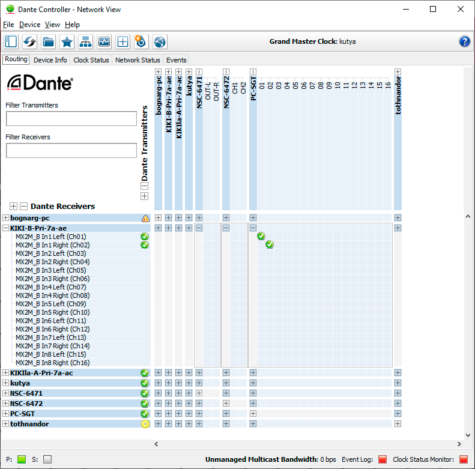
Task: Expand the tothnandor receiver row
Action: click(5, 424)
